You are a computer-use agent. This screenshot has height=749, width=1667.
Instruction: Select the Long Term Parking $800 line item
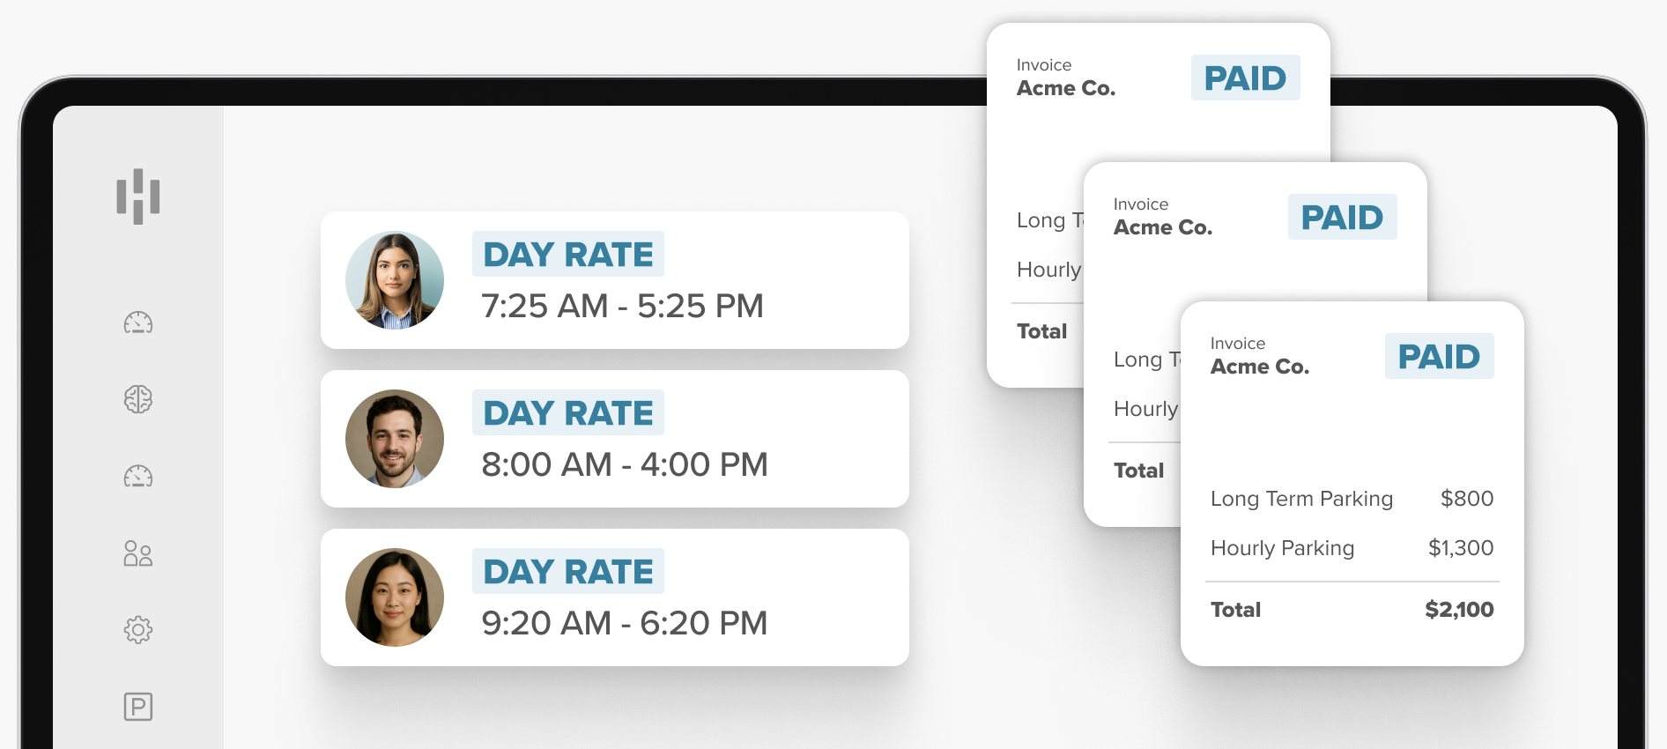click(1352, 499)
